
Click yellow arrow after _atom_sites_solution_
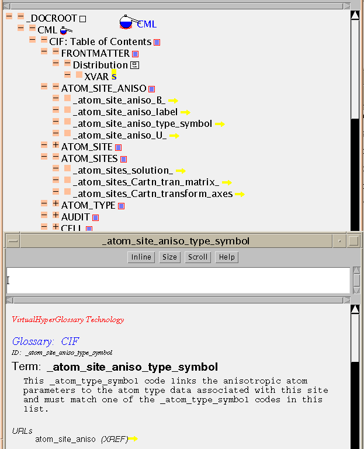(x=181, y=171)
